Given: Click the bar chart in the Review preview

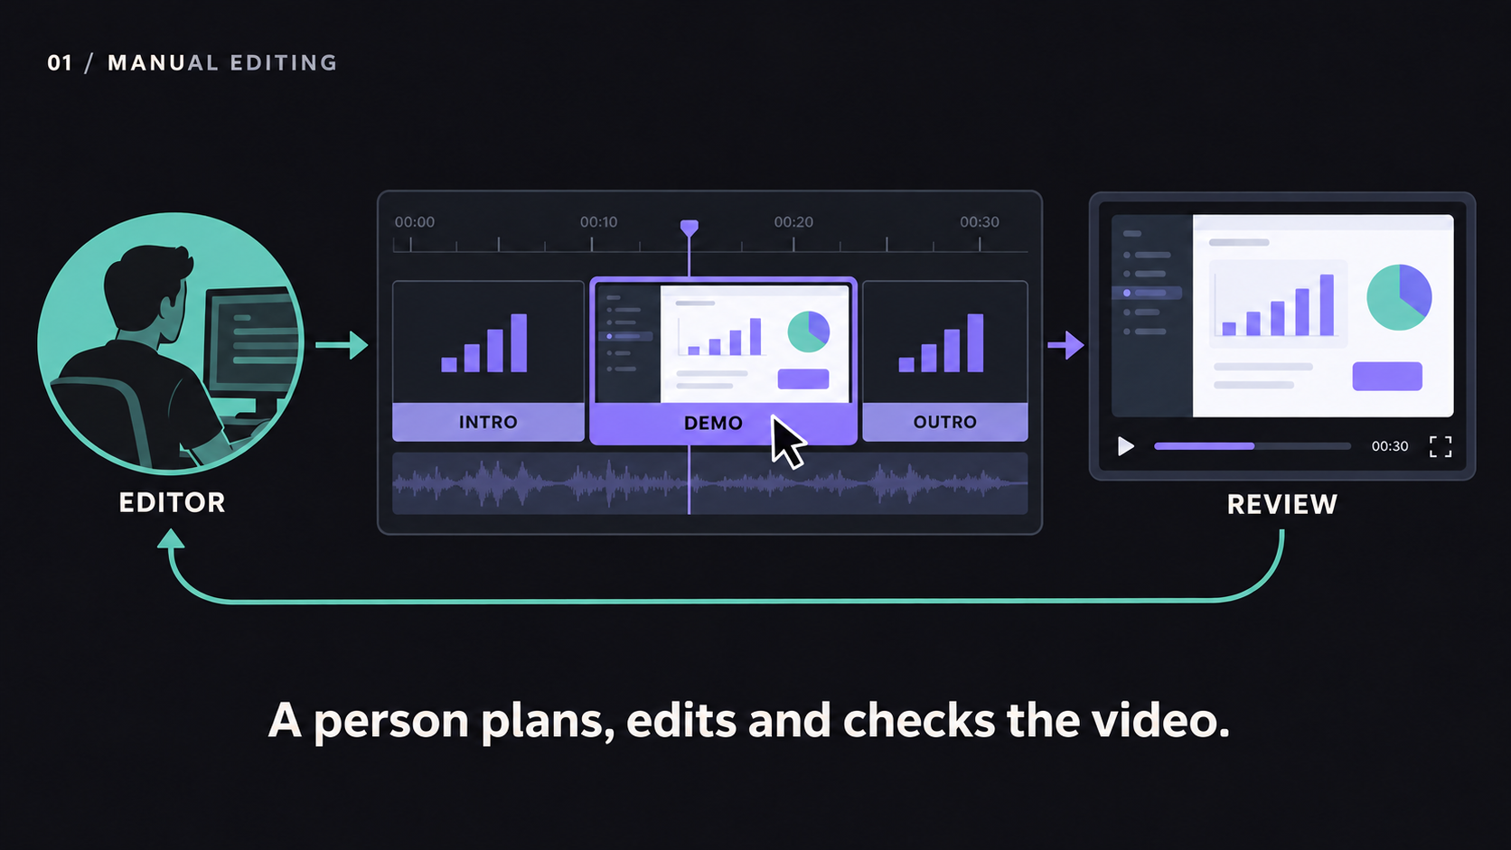Looking at the screenshot, I should pos(1278,305).
